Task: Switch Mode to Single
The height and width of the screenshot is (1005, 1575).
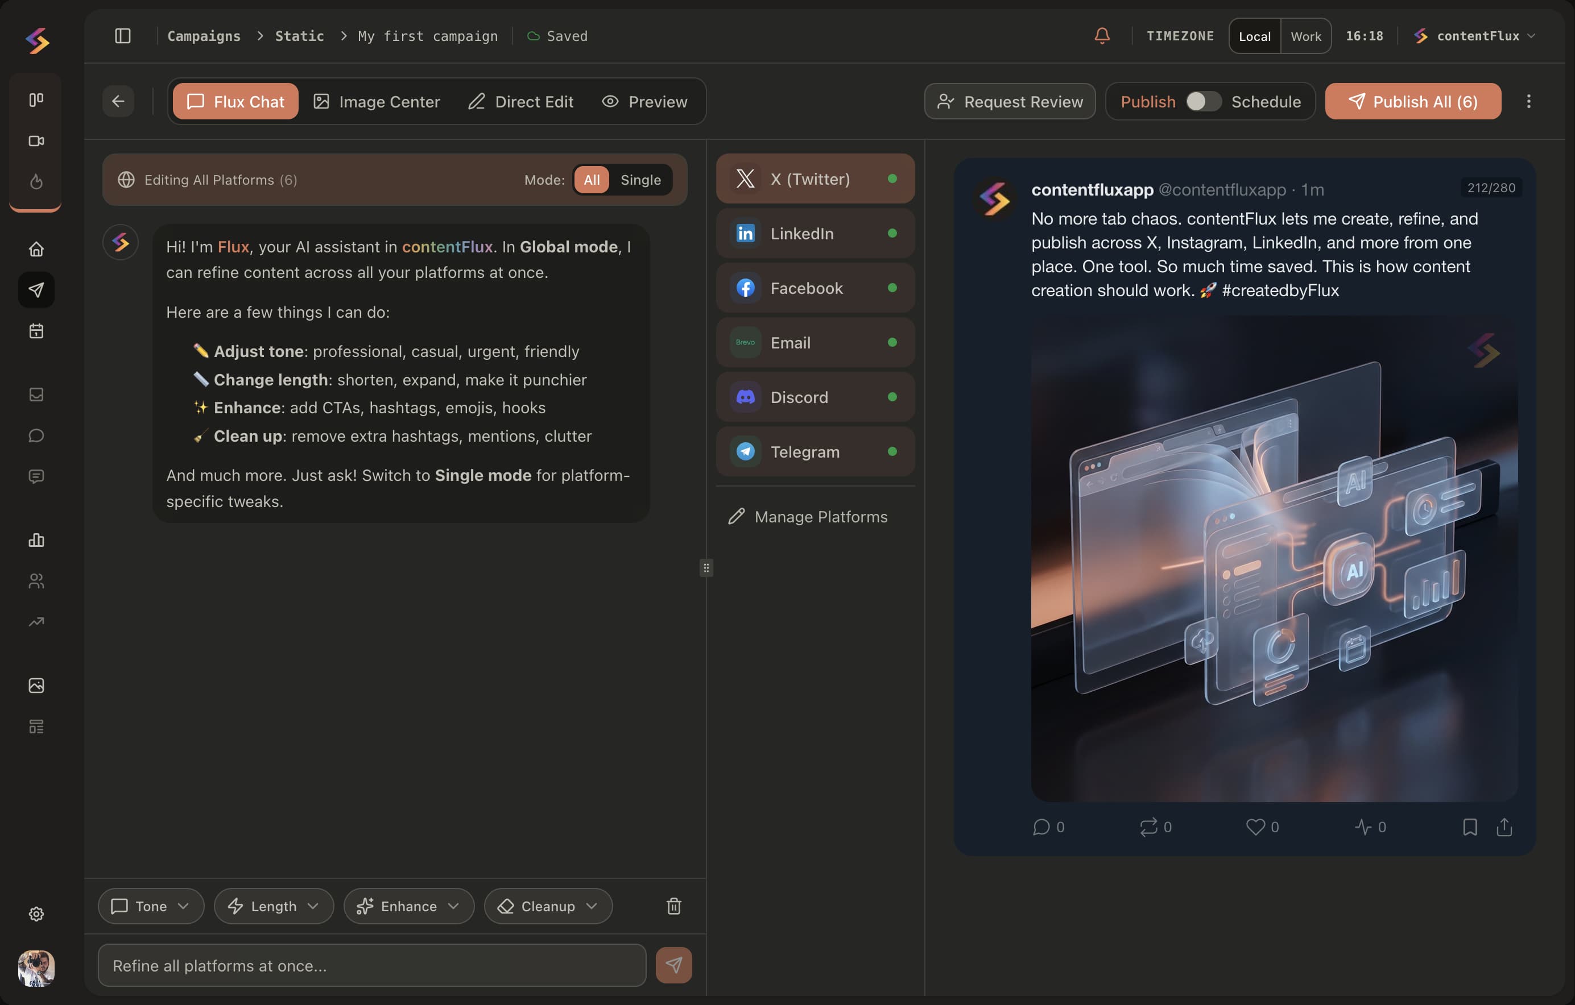Action: point(642,180)
